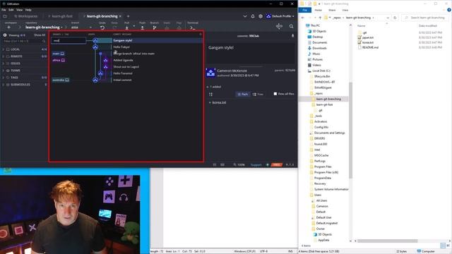Screen dimensions: 452x254
Task: Open the Pull options dropdown arrow
Action: pyautogui.click(x=134, y=26)
